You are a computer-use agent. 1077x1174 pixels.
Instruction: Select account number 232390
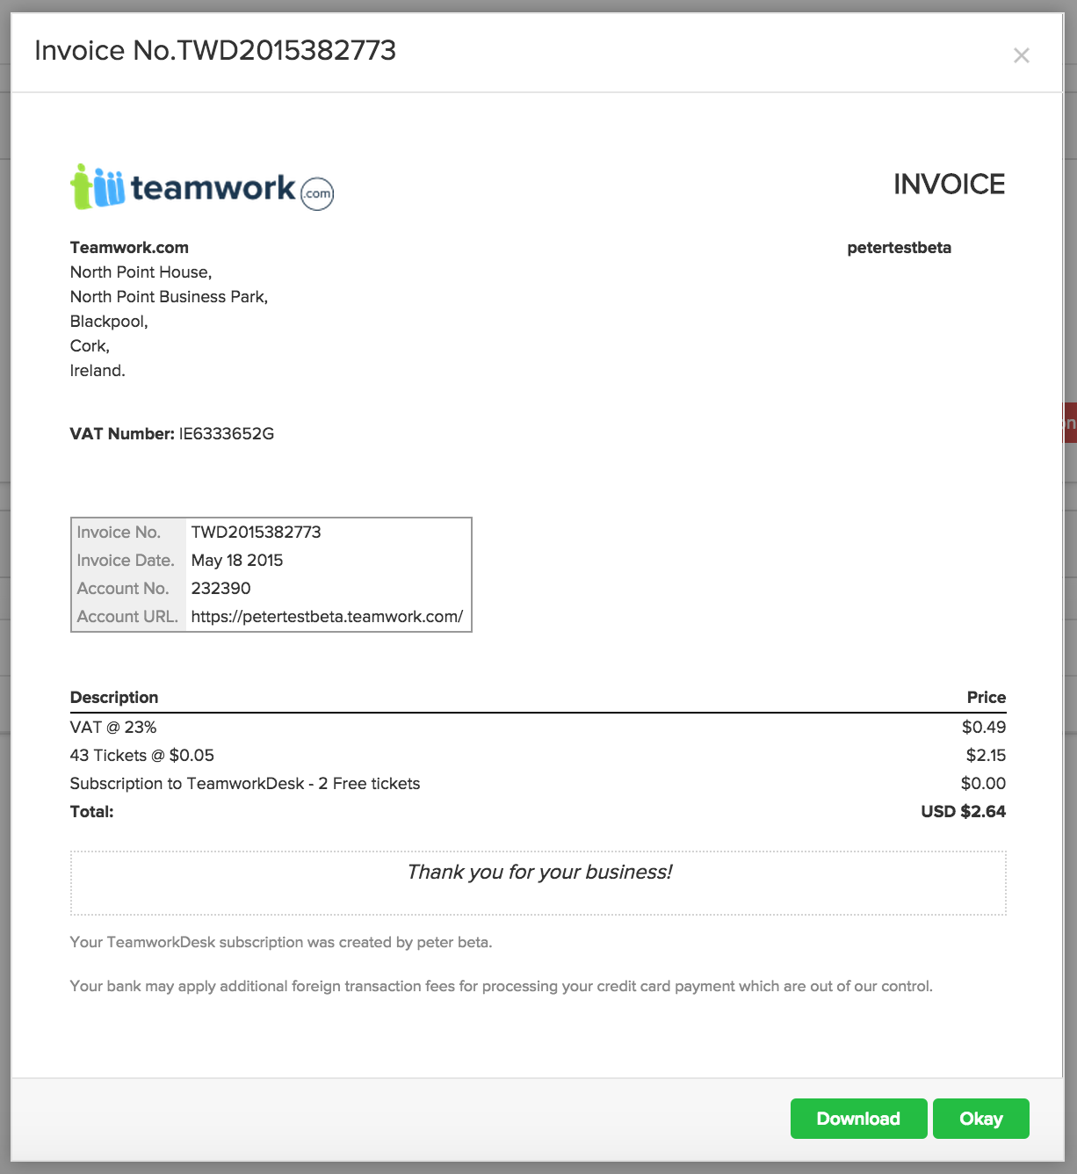pos(221,589)
